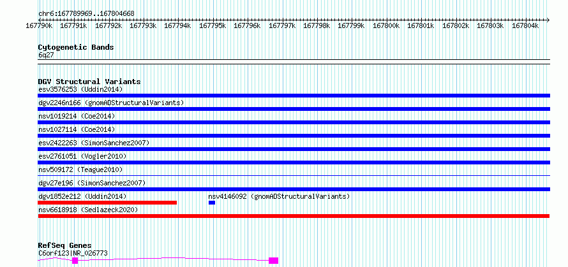Select the blue bar under esv3576253
The image size is (568, 267).
(294, 96)
